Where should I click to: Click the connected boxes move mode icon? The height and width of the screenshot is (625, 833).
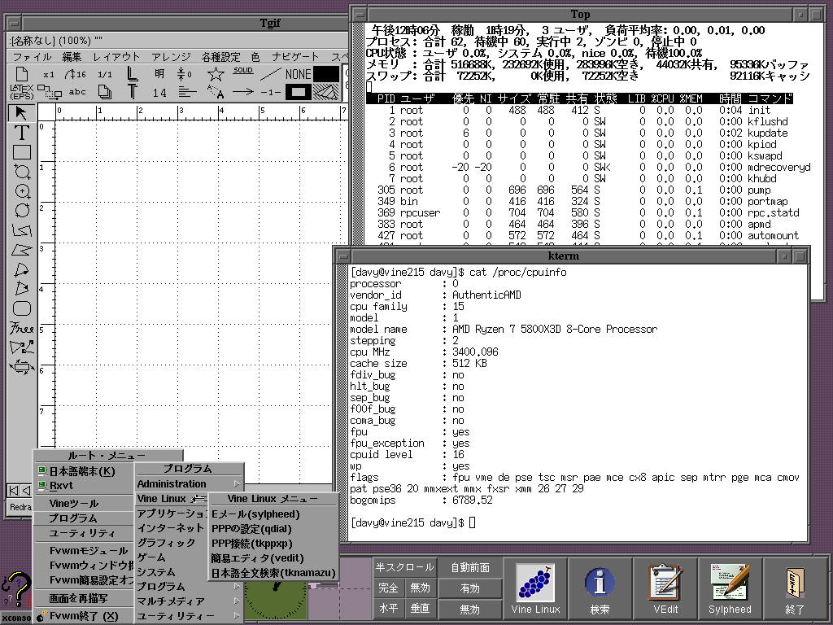click(x=50, y=92)
